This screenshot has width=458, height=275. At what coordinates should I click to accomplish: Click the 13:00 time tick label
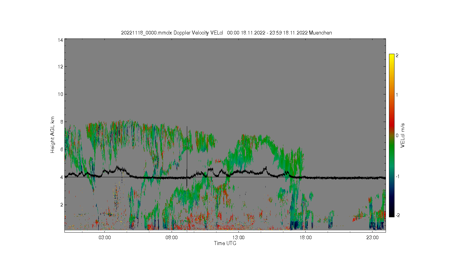(x=238, y=238)
